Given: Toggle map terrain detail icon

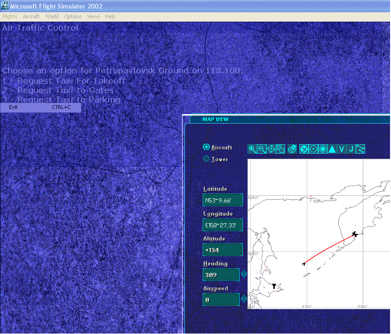Looking at the screenshot, I should pyautogui.click(x=280, y=149).
